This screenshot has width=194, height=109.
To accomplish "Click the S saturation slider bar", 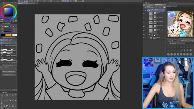I will (x=8, y=29).
